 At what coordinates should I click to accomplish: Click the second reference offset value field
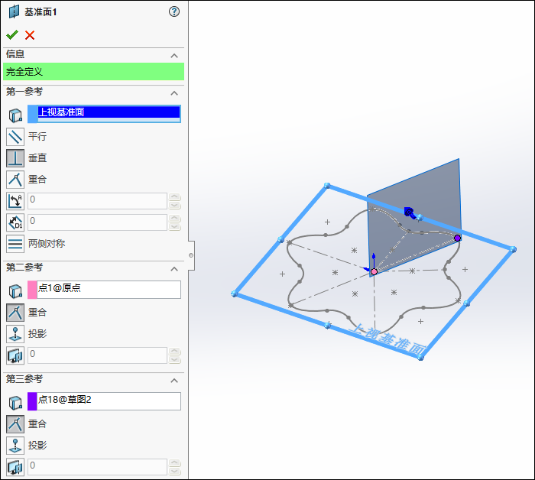pos(97,355)
